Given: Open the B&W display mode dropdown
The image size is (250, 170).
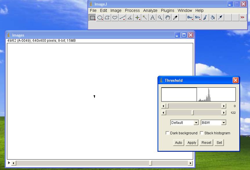Looking at the screenshot, I should tap(213, 123).
